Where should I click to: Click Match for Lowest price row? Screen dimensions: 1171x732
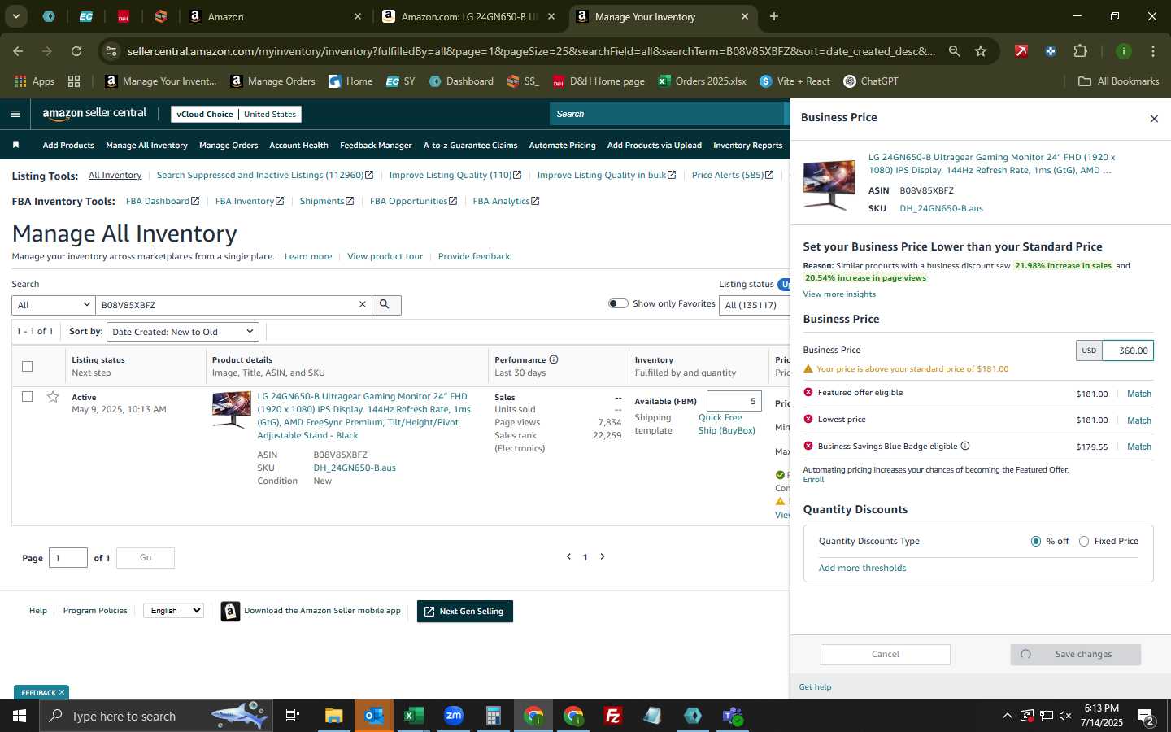[x=1138, y=420]
